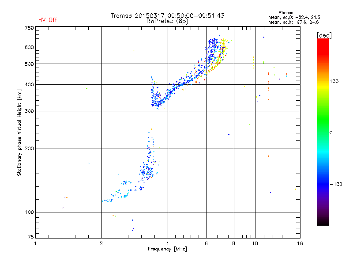Click the red 'HV Off' status label
The width and height of the screenshot is (353, 265).
coord(48,20)
